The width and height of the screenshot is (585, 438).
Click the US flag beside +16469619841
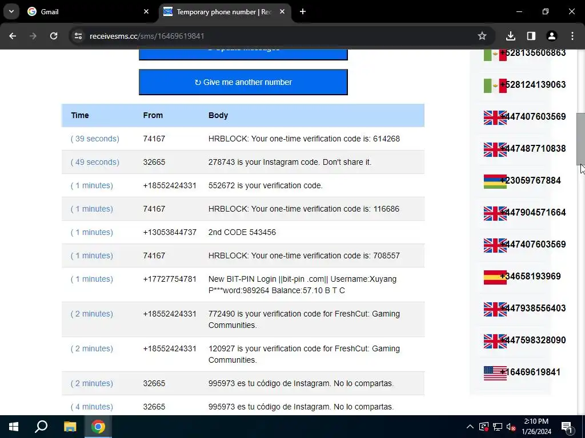click(495, 373)
